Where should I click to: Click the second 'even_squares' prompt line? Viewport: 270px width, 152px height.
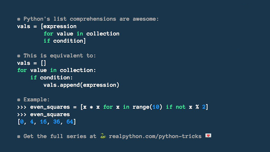point(43,114)
